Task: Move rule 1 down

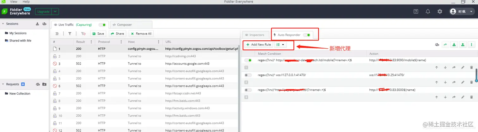Action: point(445,67)
